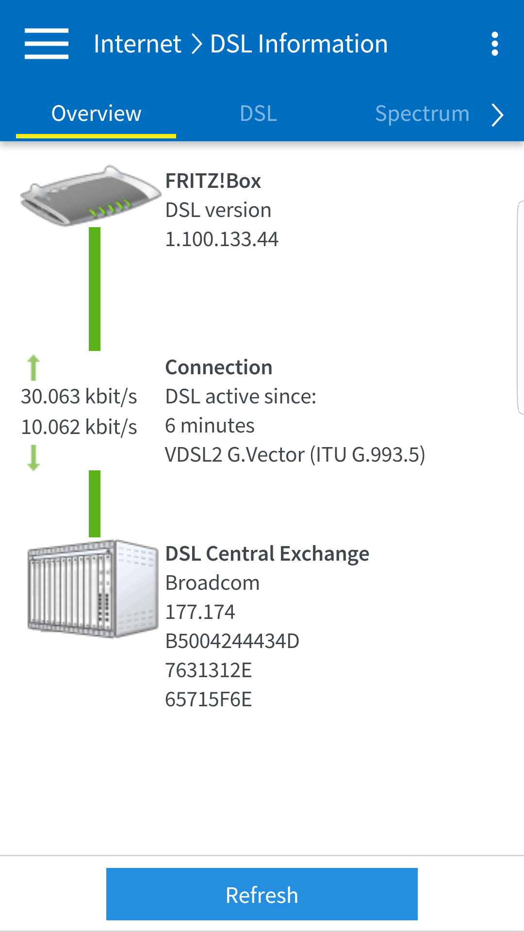Tap the Internet breadcrumb link
This screenshot has height=932, width=524.
click(x=137, y=44)
